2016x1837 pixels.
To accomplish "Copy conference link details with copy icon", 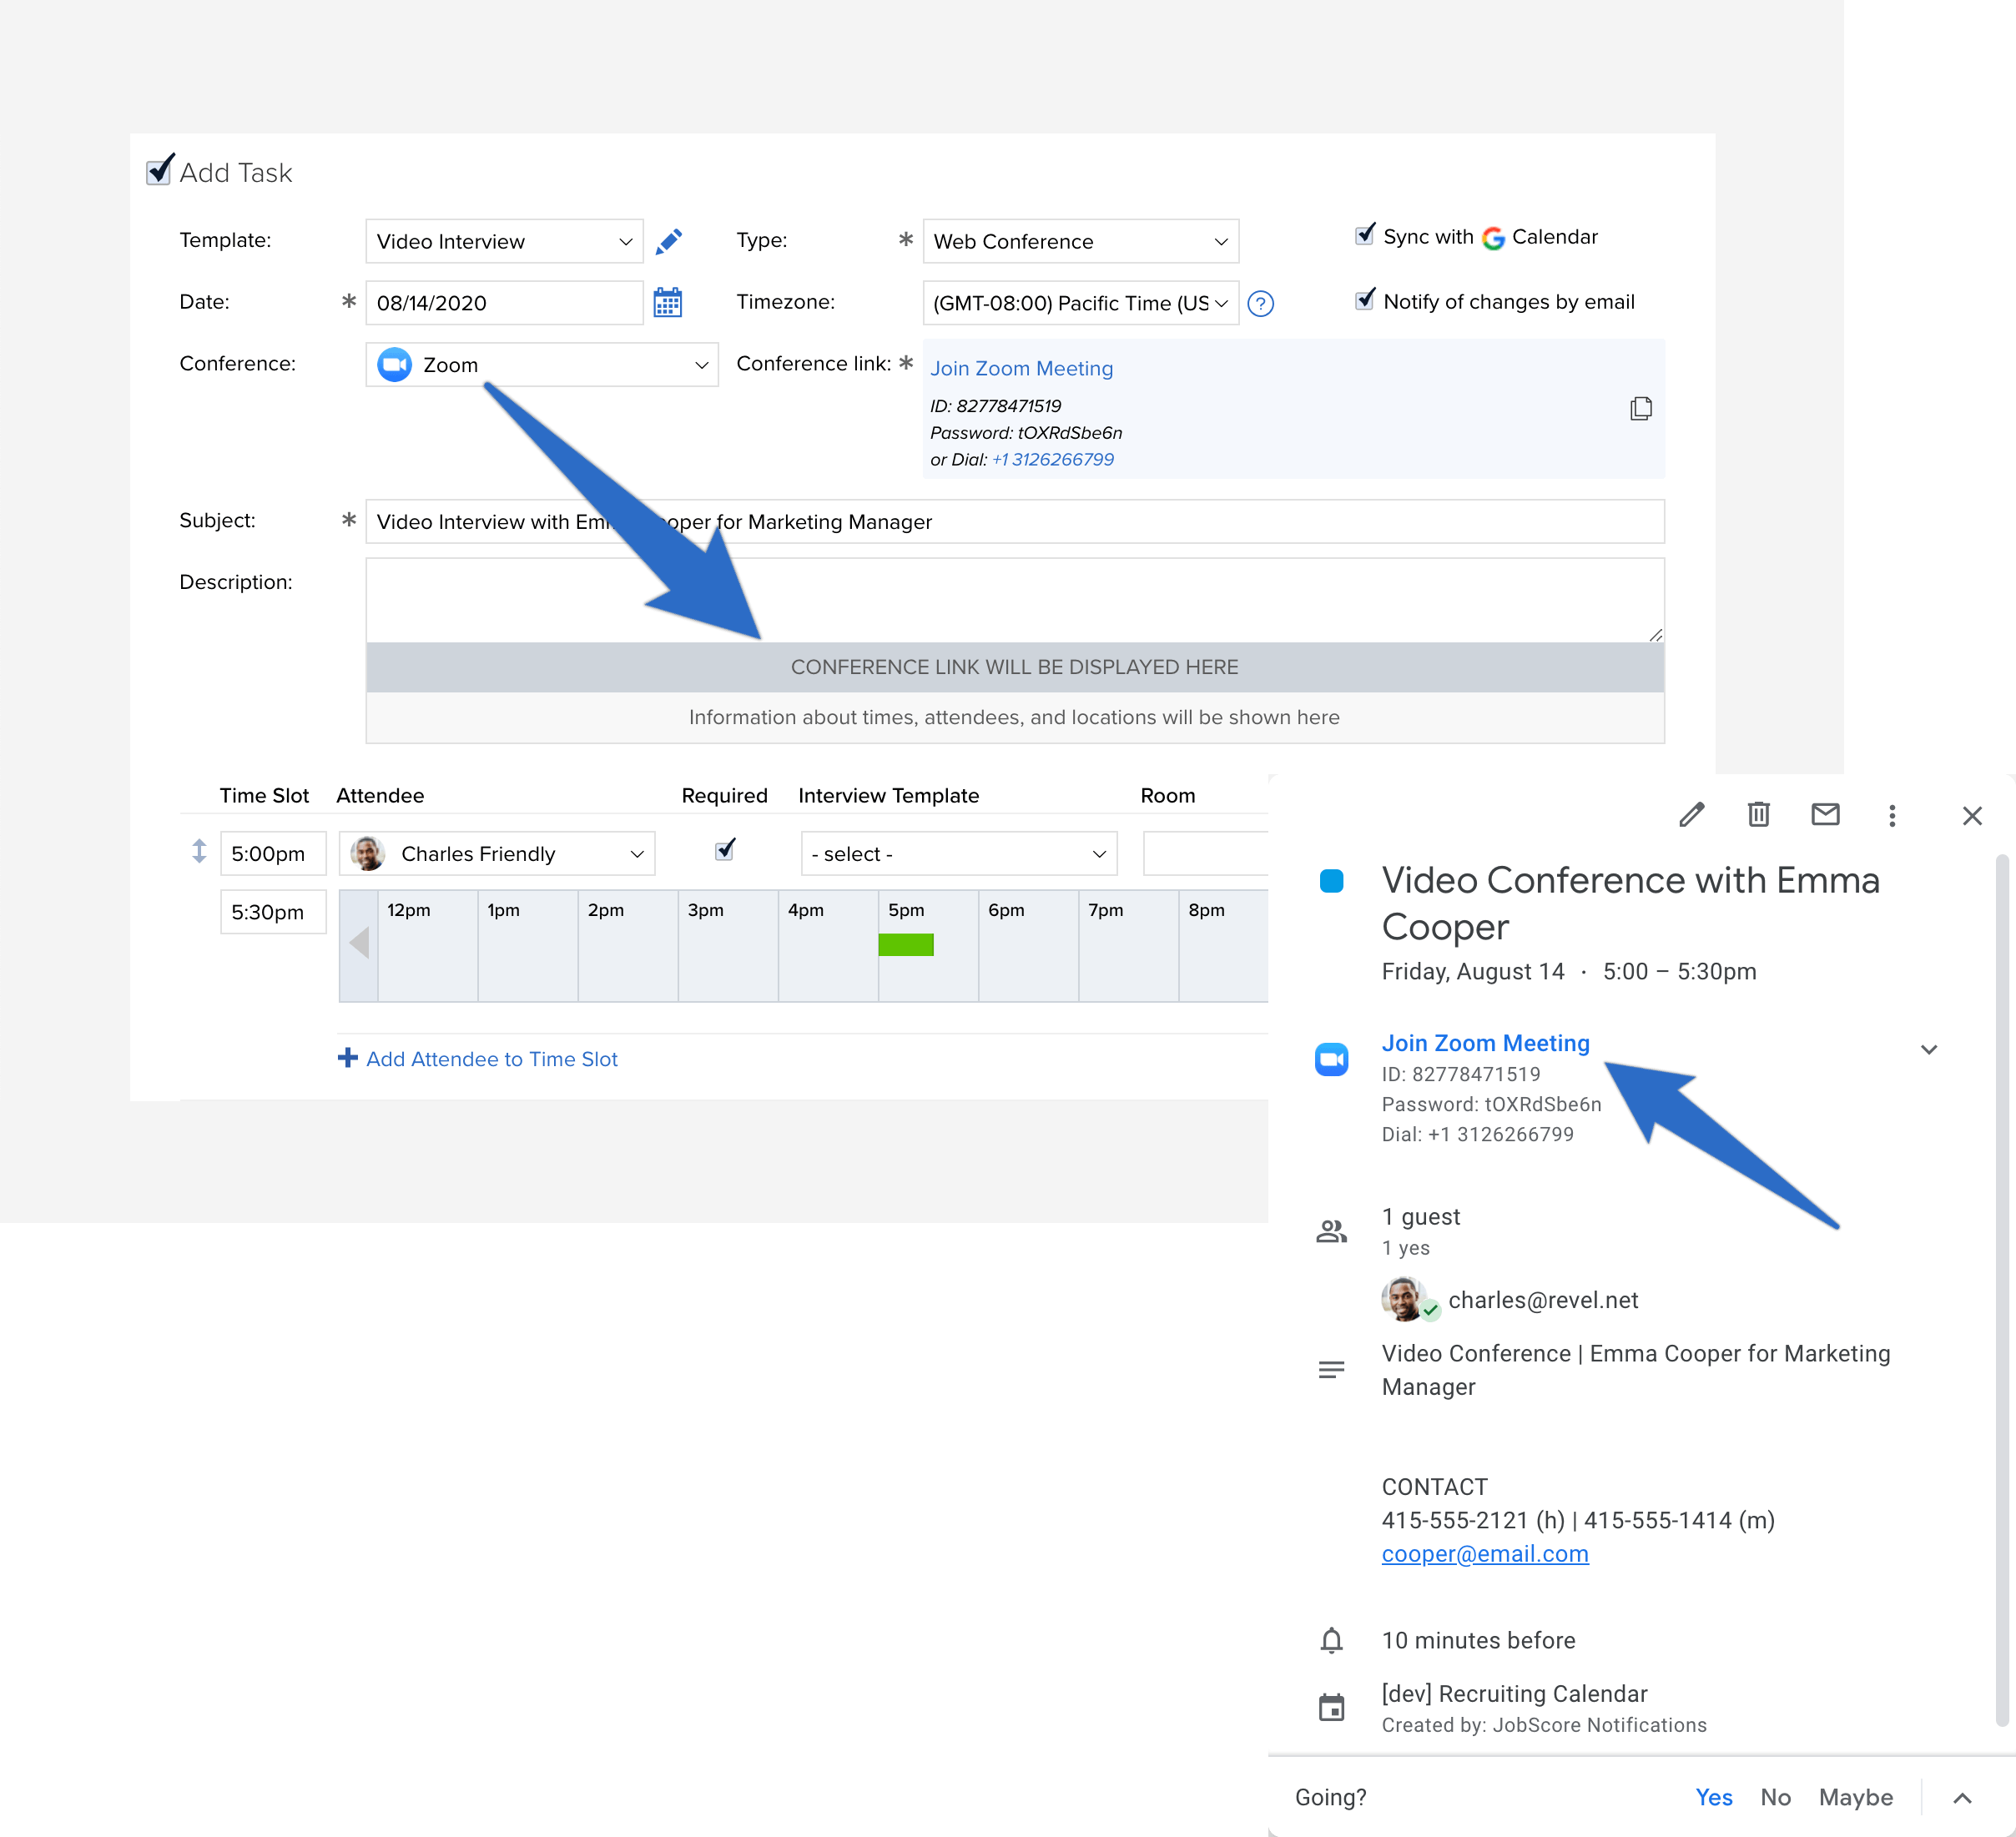I will tap(1640, 408).
